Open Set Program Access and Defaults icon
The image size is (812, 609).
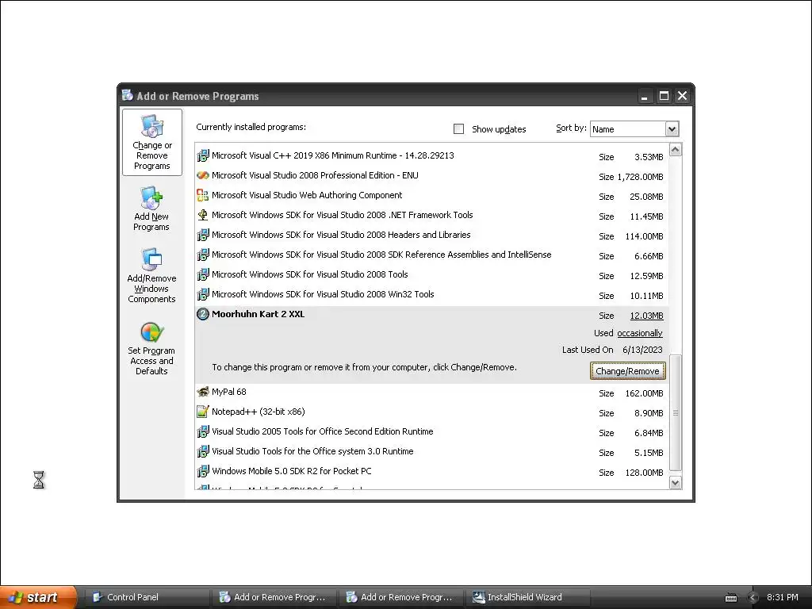(151, 332)
